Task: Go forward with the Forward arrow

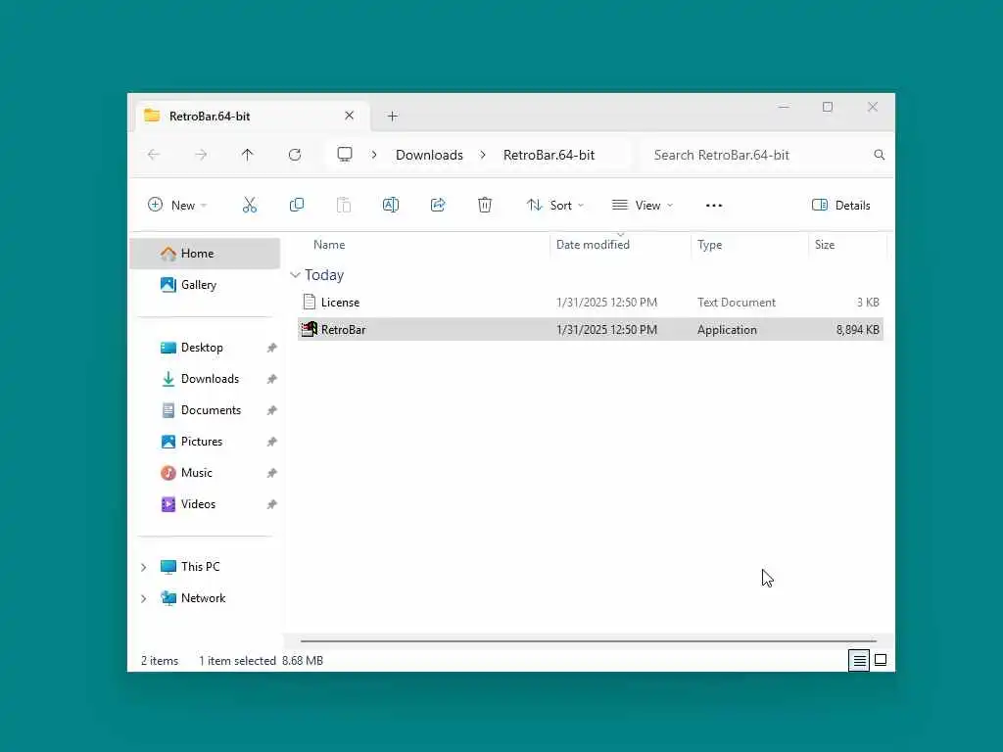Action: [x=201, y=155]
